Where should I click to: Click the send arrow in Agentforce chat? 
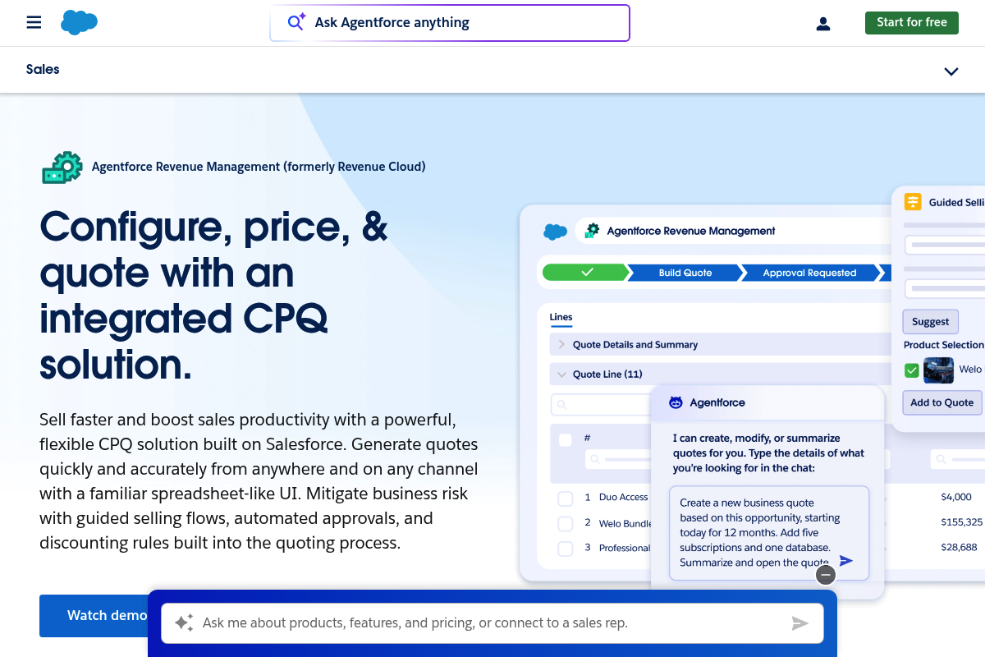(x=846, y=560)
